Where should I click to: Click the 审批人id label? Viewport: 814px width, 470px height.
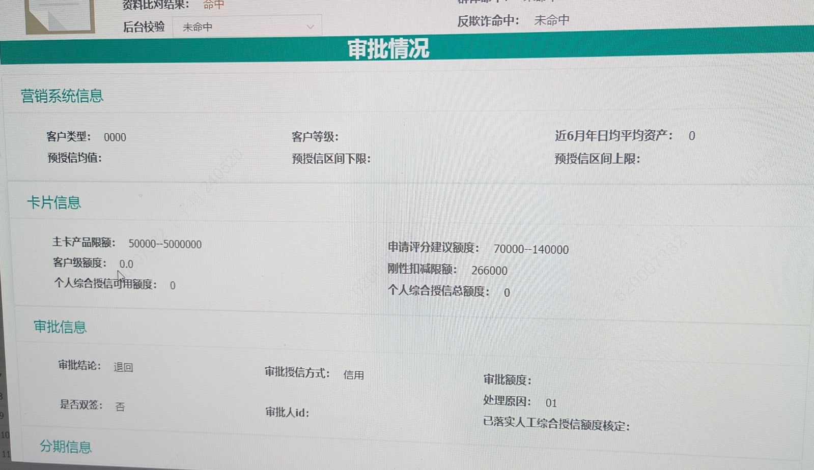(287, 412)
